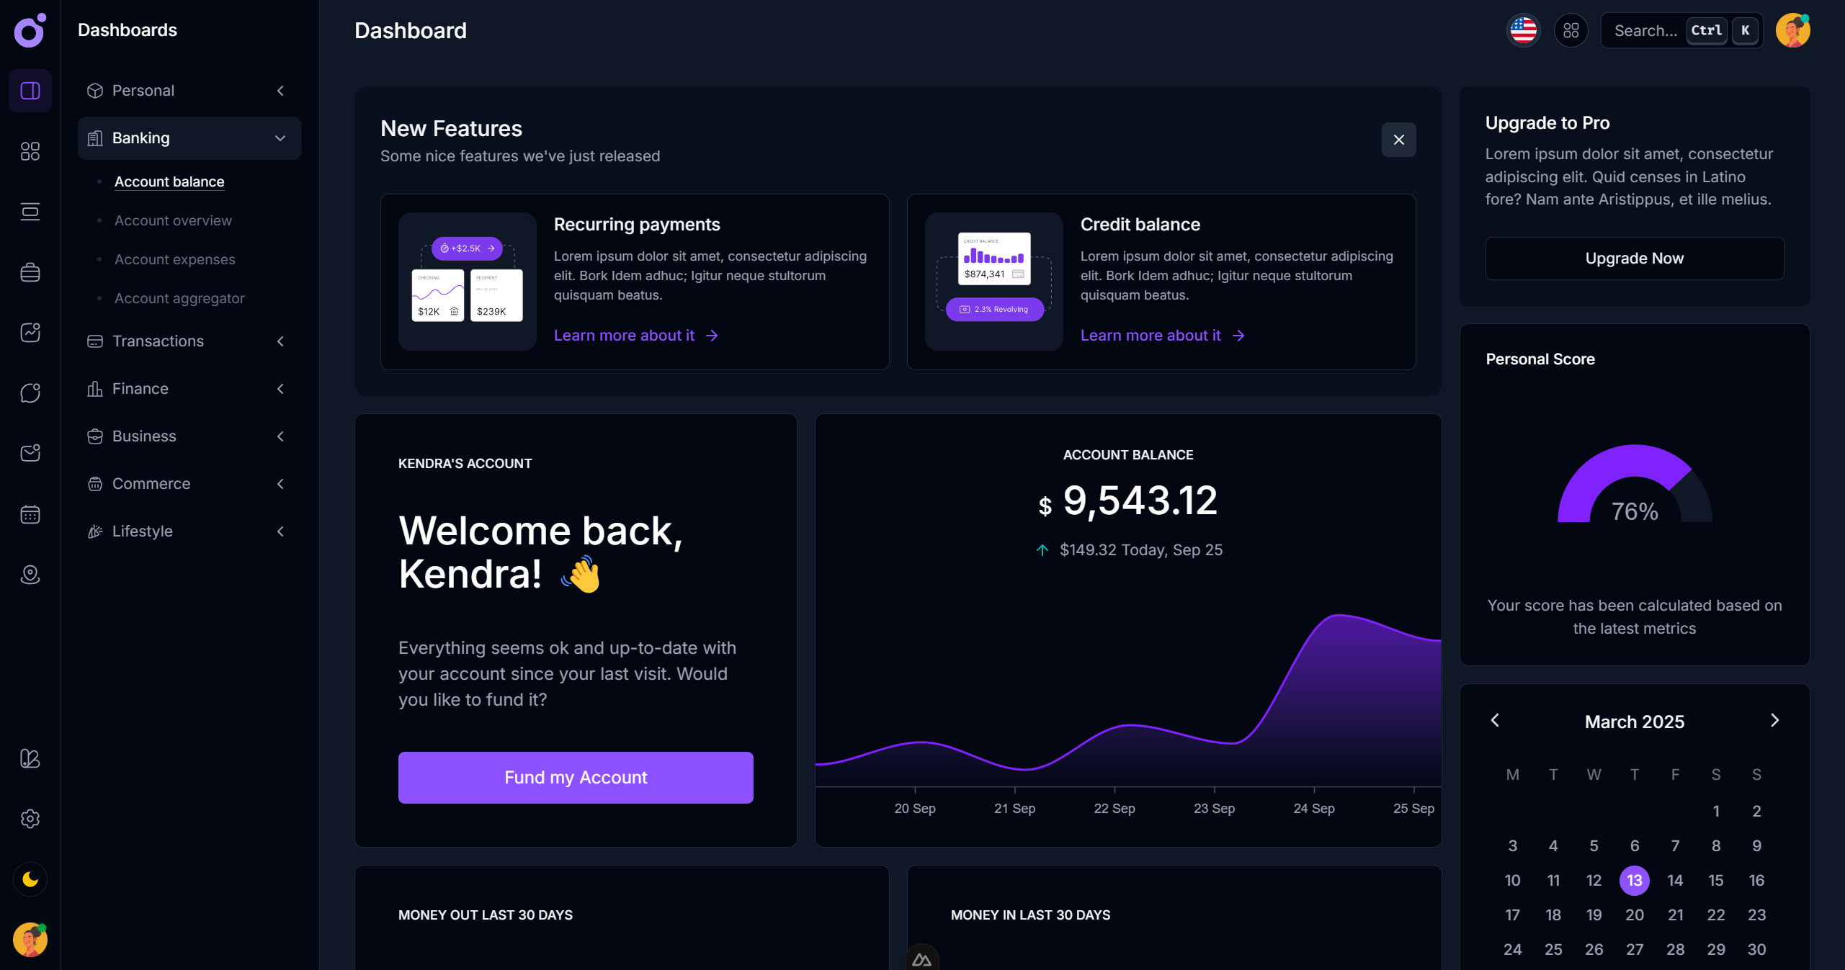Open the calendar icon in the sidebar
The width and height of the screenshot is (1845, 970).
point(30,513)
